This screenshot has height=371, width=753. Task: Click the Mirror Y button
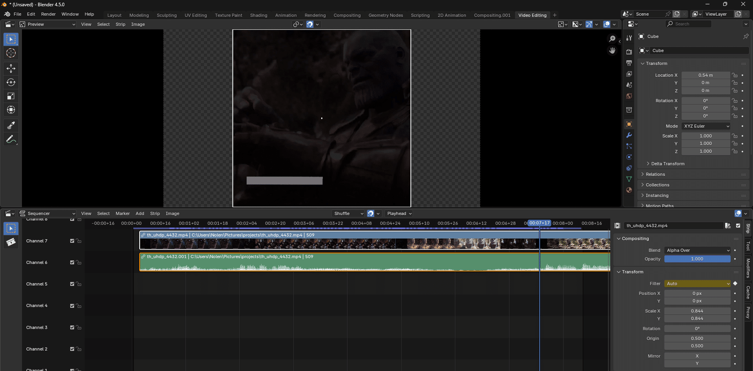(x=697, y=364)
